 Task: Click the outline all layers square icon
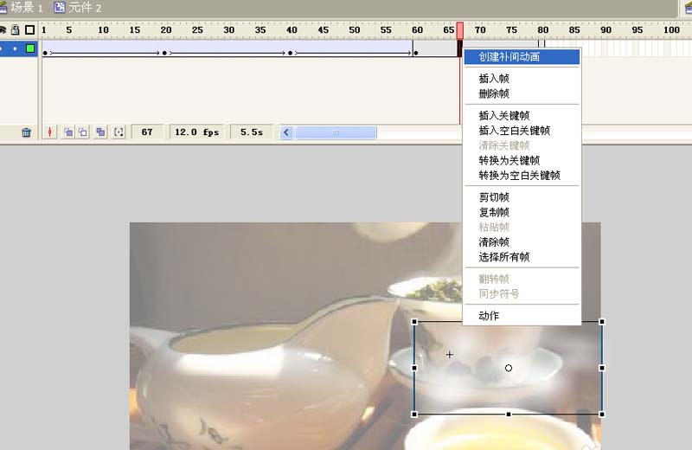tap(30, 30)
